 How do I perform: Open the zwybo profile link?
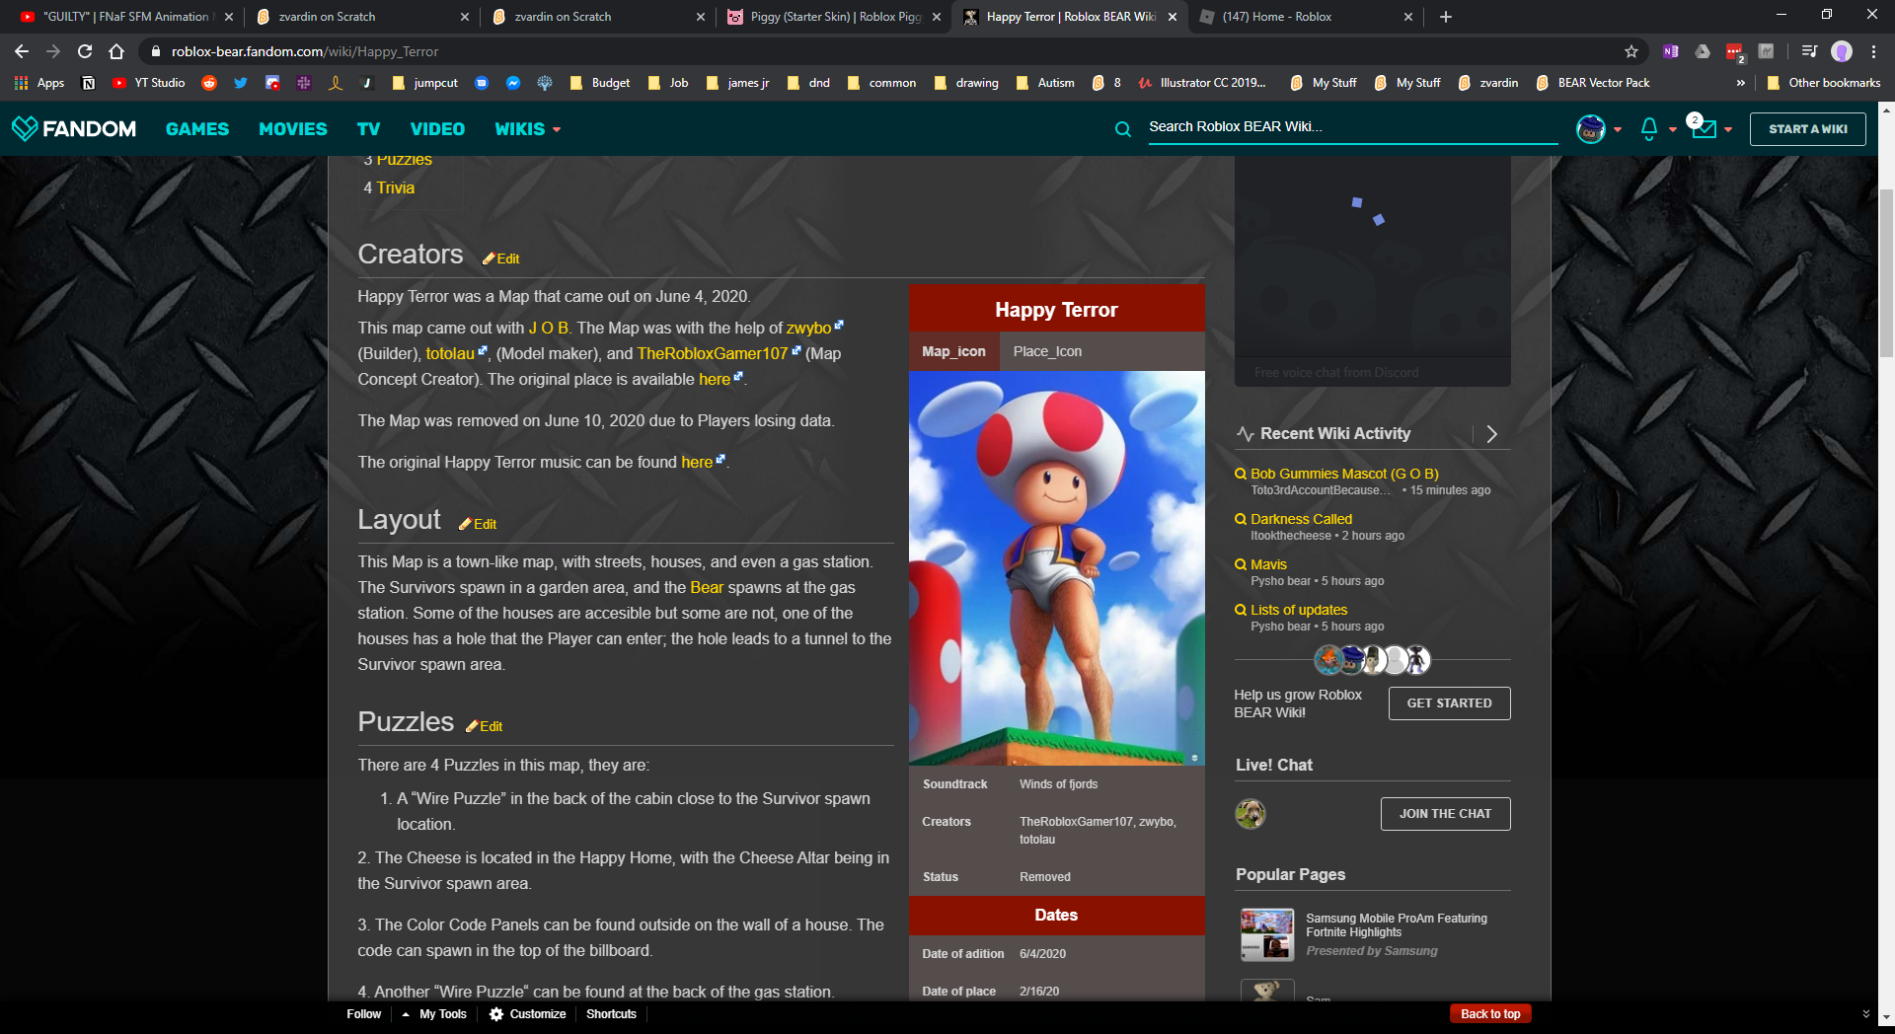point(808,328)
